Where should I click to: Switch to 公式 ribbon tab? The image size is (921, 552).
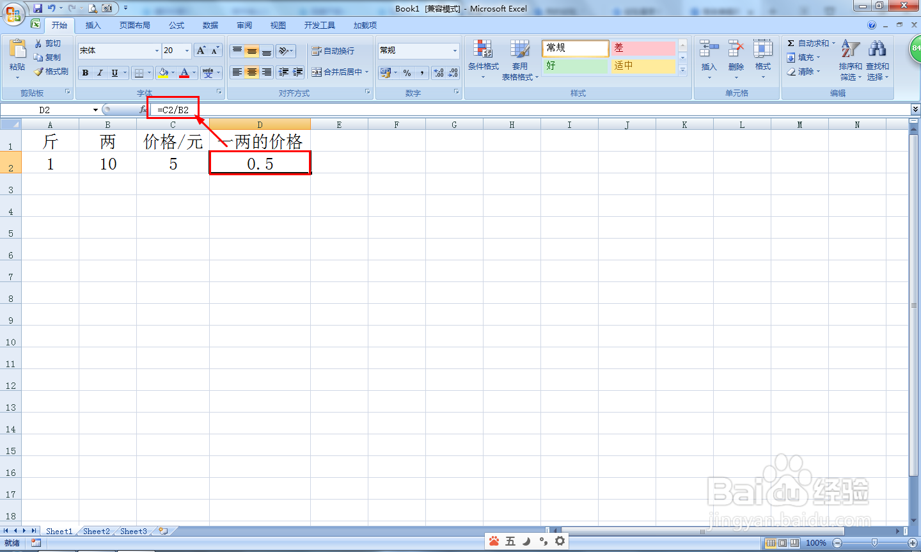(x=177, y=26)
